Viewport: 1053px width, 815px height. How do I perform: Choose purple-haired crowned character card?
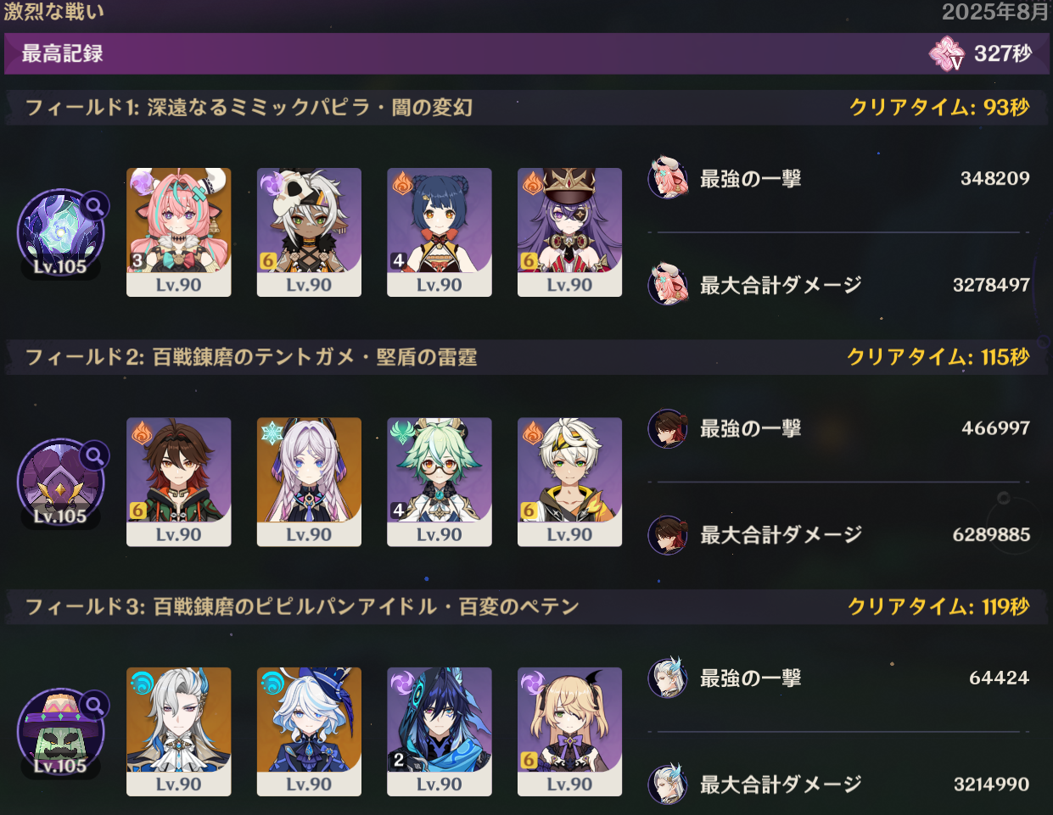pyautogui.click(x=569, y=232)
